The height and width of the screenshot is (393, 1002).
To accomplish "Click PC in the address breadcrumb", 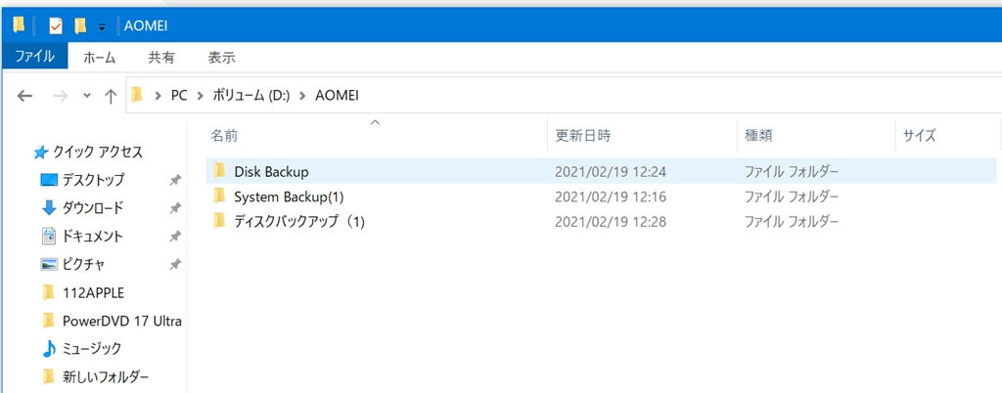I will click(179, 95).
